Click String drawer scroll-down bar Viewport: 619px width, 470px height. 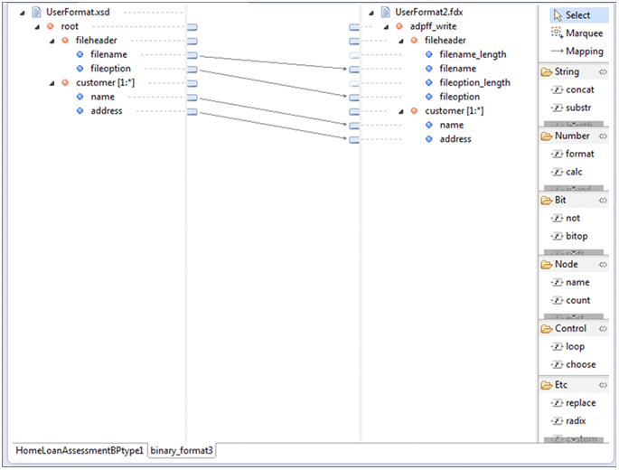[574, 124]
